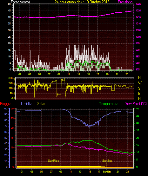
Task: Select wind force axis value 45
Action: pos(9,11)
